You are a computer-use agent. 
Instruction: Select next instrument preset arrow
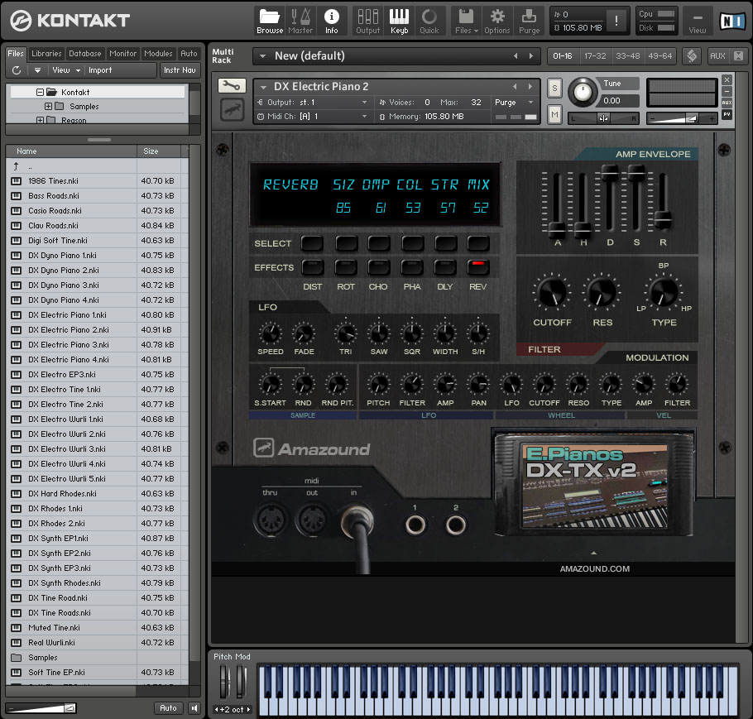530,86
